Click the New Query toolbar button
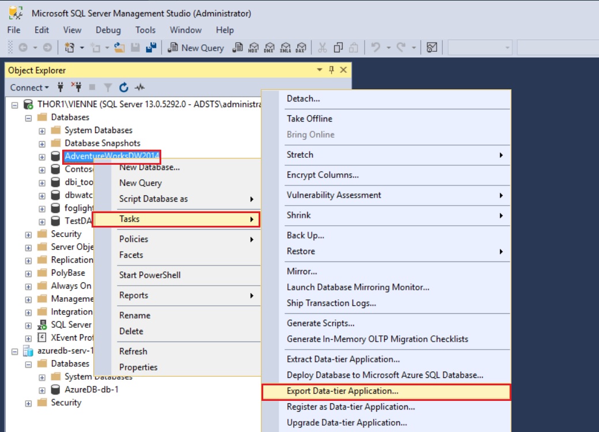 pyautogui.click(x=196, y=48)
